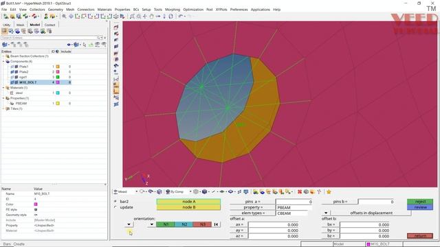Click the PBEAM property icon

[x=12, y=104]
